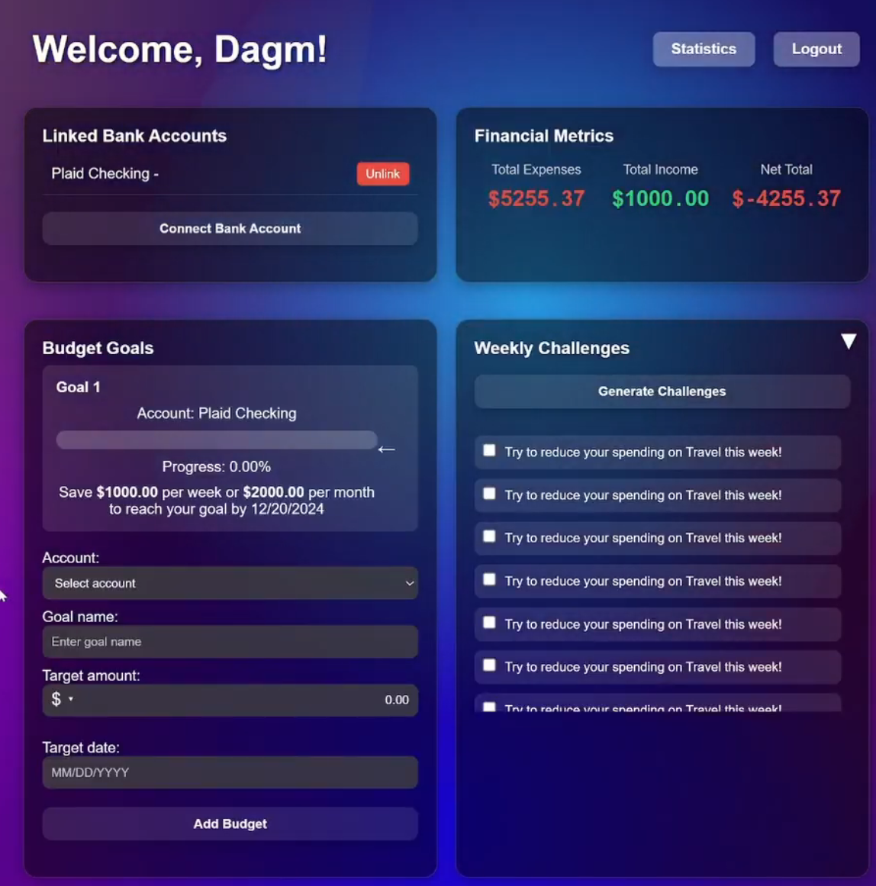Image resolution: width=876 pixels, height=886 pixels.
Task: Click the Goal 1 progress bar
Action: [x=216, y=440]
